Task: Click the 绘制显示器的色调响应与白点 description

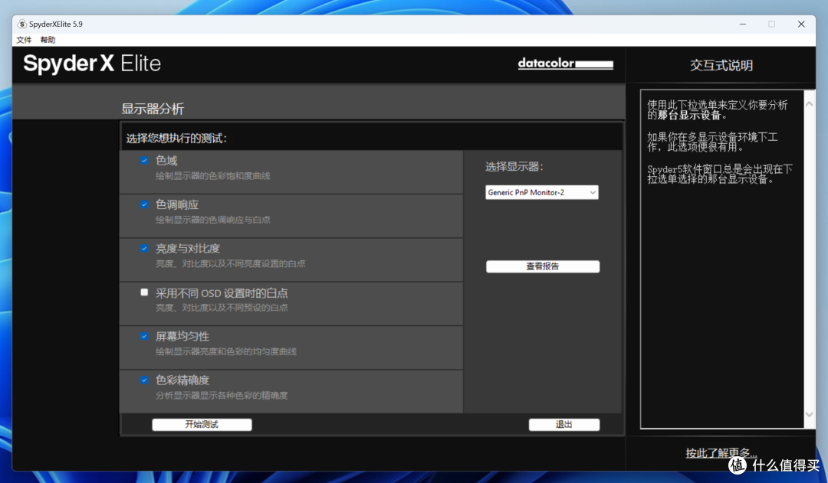Action: (x=213, y=220)
